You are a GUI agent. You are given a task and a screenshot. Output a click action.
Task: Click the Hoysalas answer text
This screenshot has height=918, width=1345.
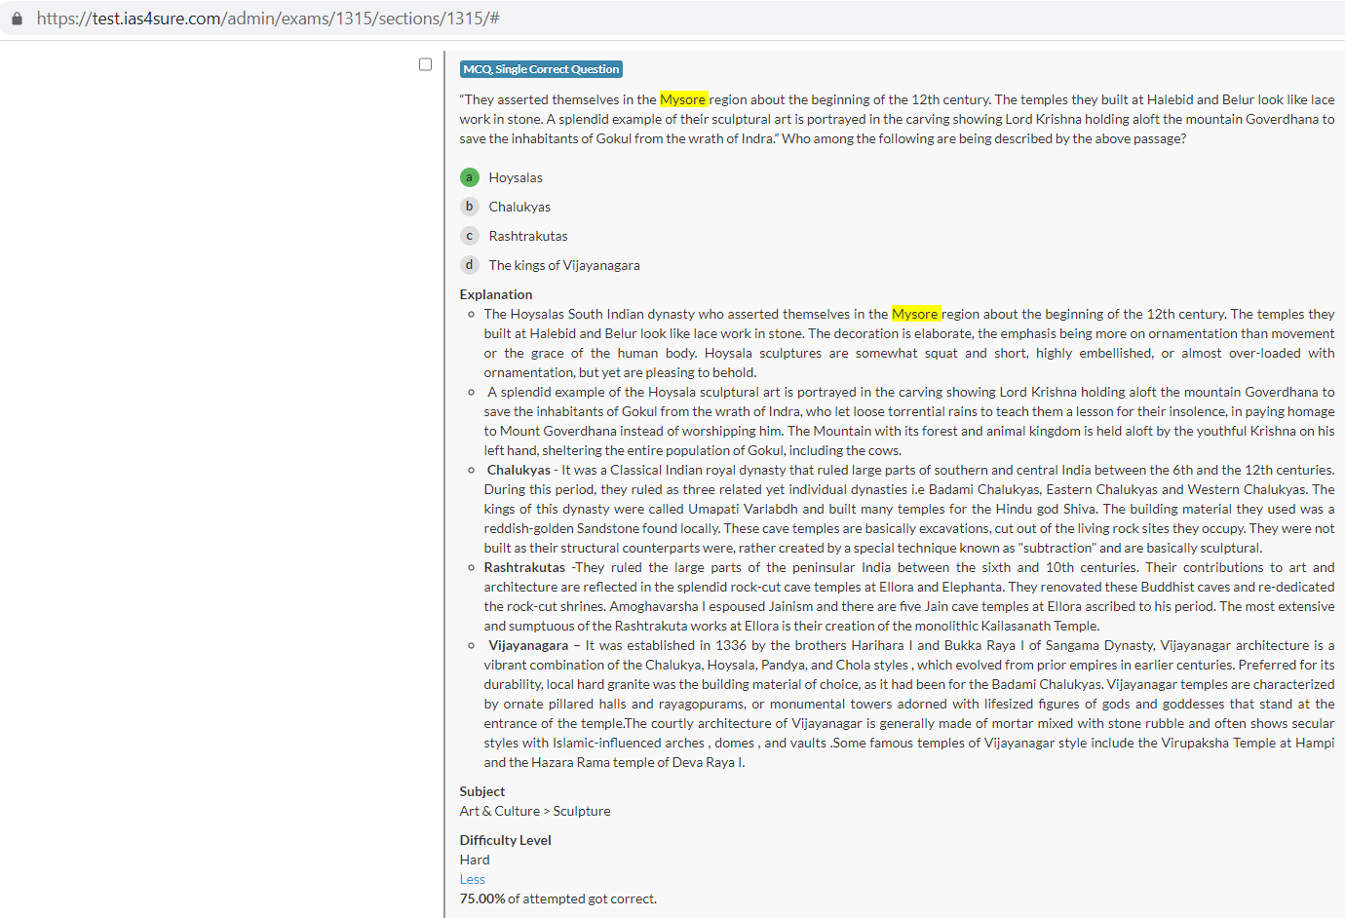pos(516,177)
